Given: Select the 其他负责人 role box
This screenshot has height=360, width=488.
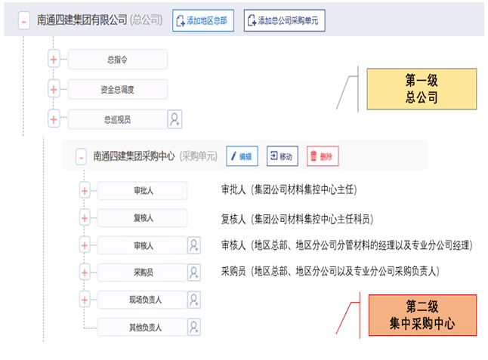Looking at the screenshot, I should point(143,327).
